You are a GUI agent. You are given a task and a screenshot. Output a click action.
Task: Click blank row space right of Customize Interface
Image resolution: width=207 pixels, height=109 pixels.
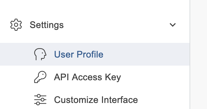point(162,100)
